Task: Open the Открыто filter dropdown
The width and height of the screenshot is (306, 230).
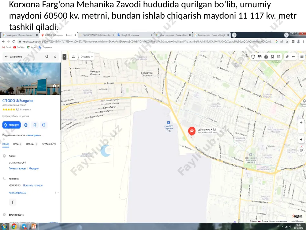Action: point(87,57)
